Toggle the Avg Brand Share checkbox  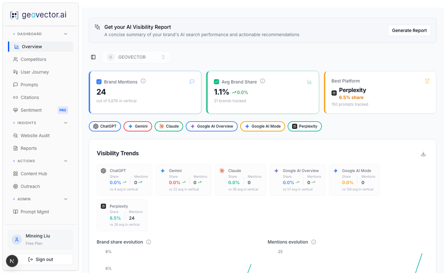point(216,81)
